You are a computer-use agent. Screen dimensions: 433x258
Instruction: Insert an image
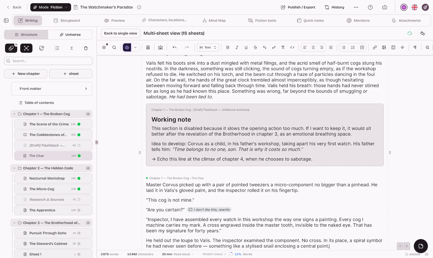[x=384, y=47]
